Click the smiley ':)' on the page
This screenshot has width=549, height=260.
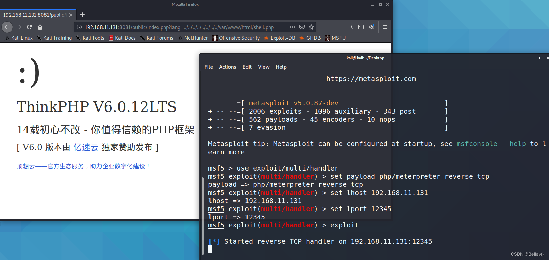coord(29,73)
